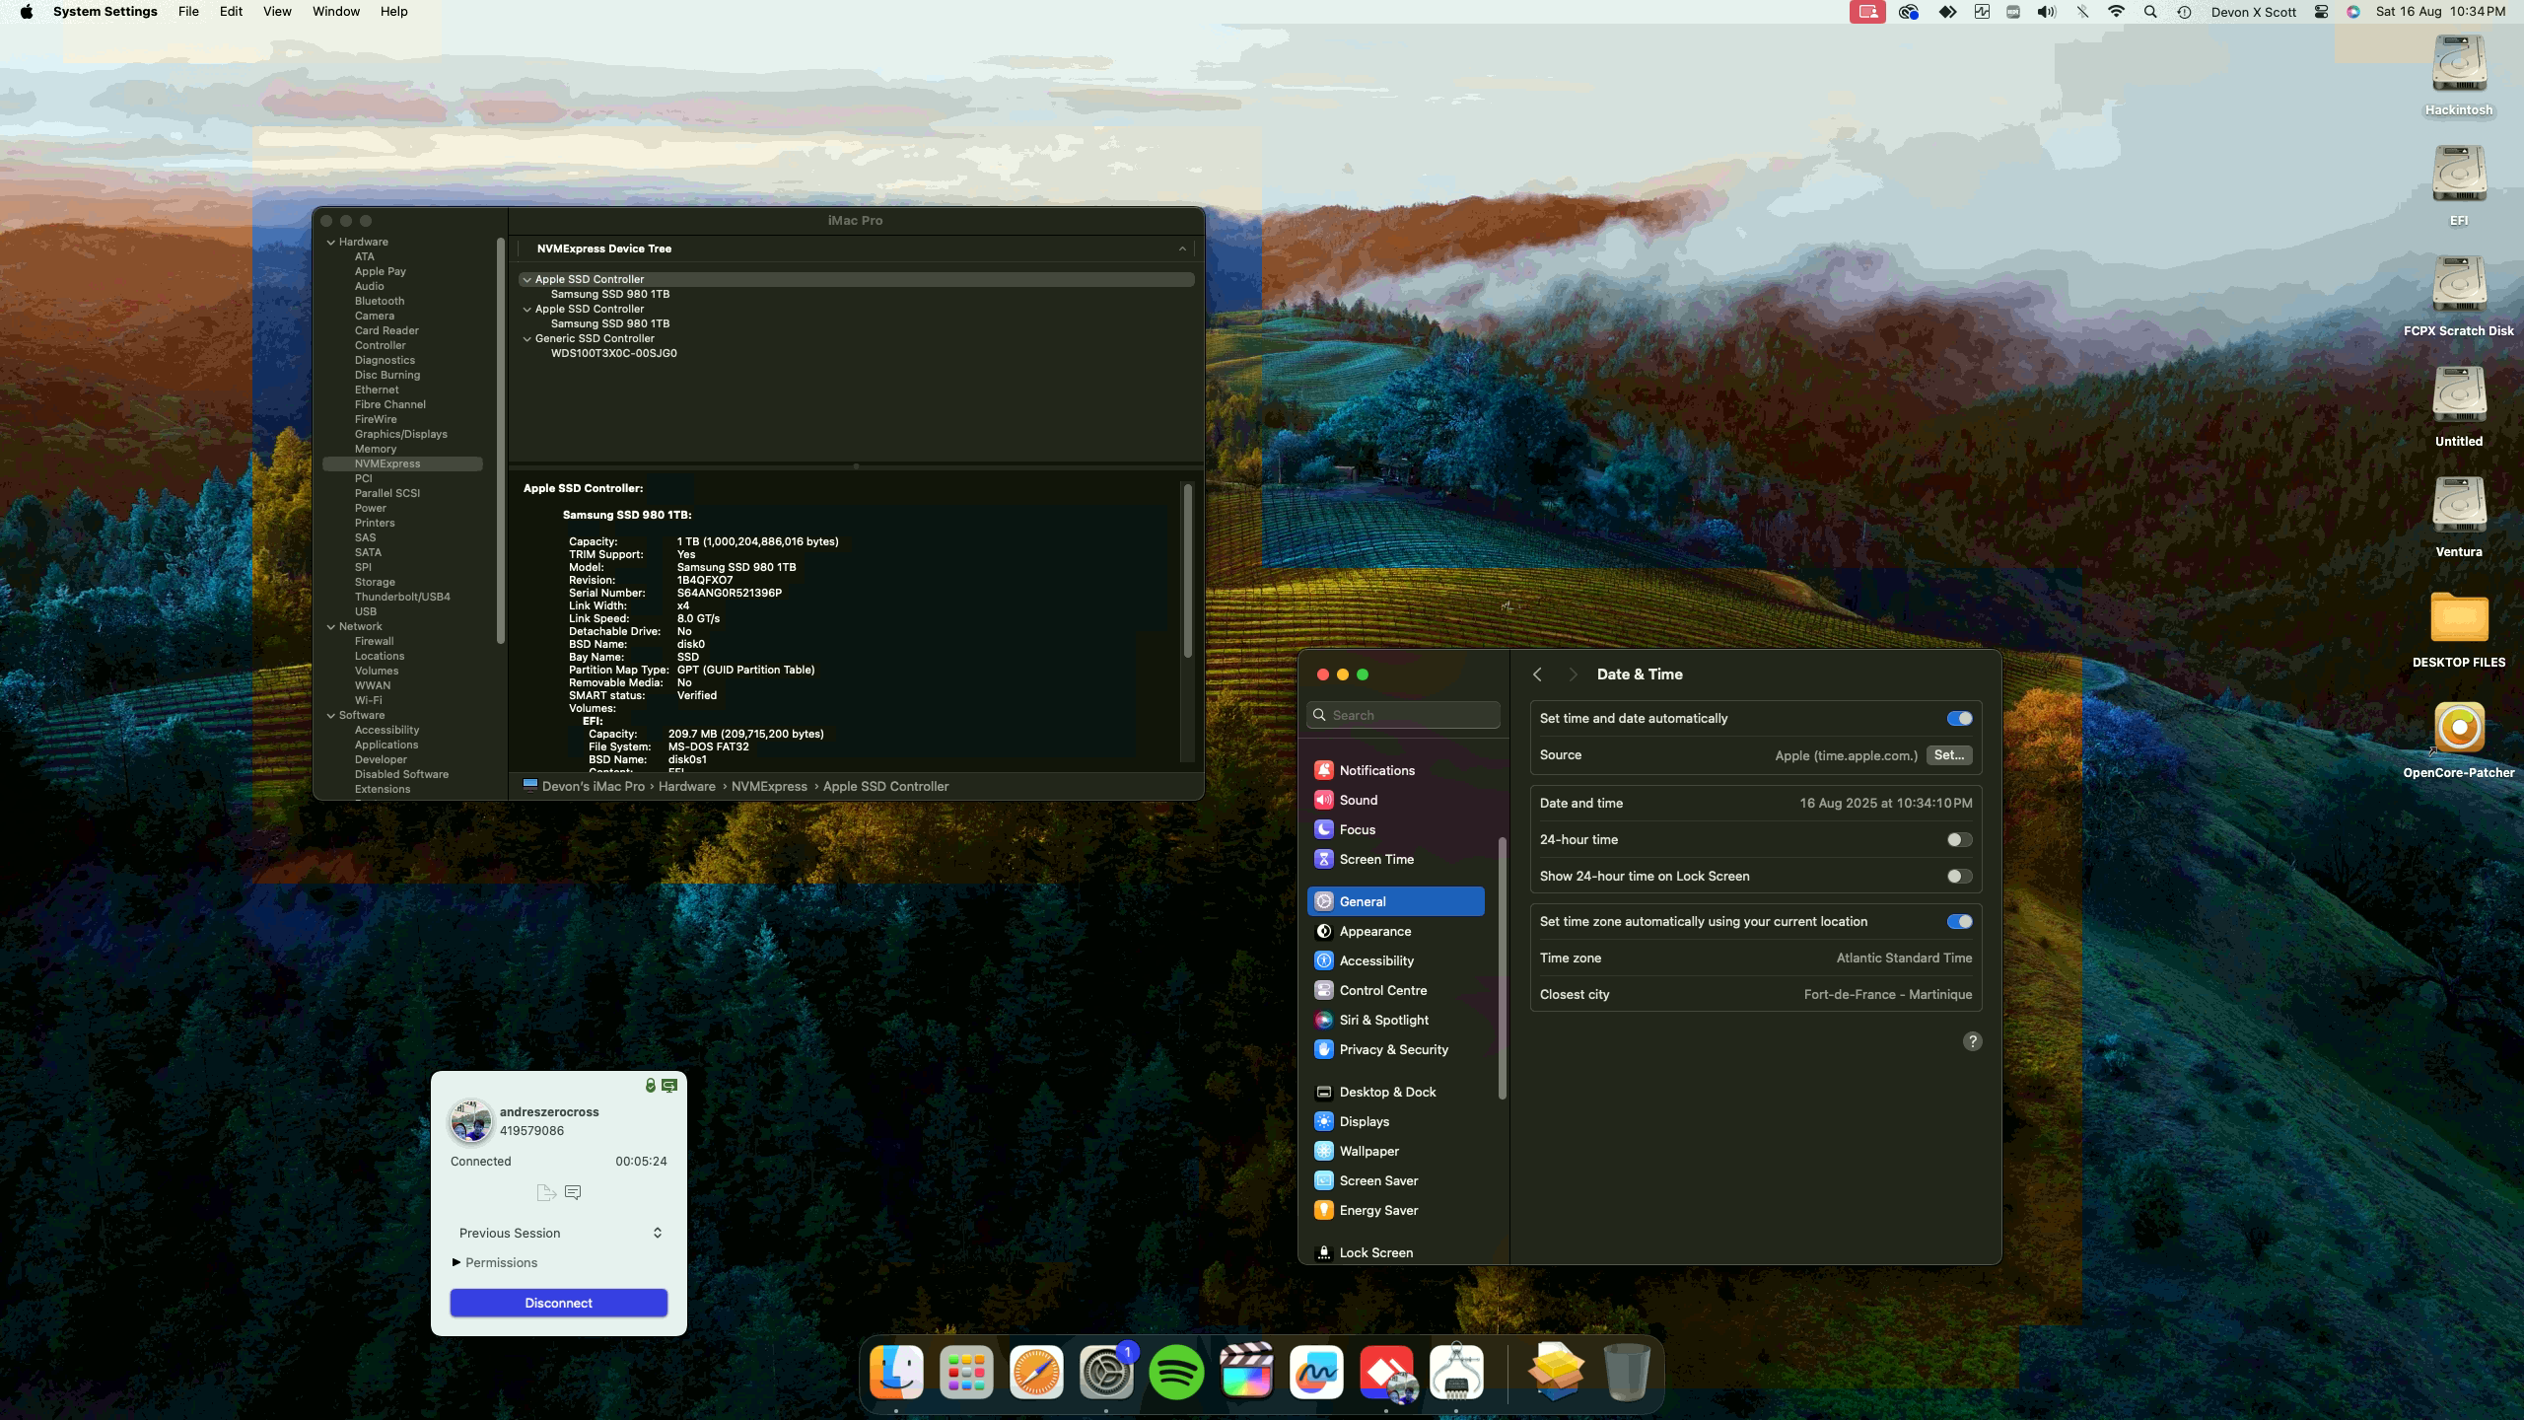Open the Previous Session dropdown
Image resolution: width=2524 pixels, height=1420 pixels.
pos(558,1233)
